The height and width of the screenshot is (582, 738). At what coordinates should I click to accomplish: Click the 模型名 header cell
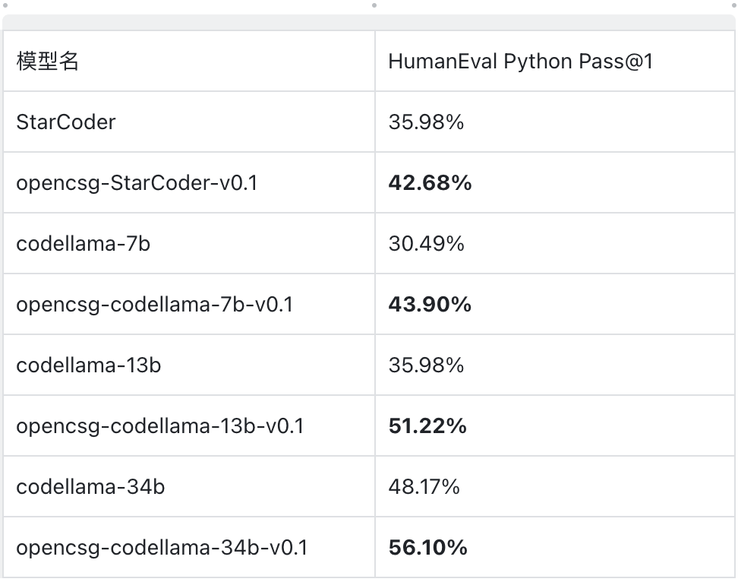point(48,62)
